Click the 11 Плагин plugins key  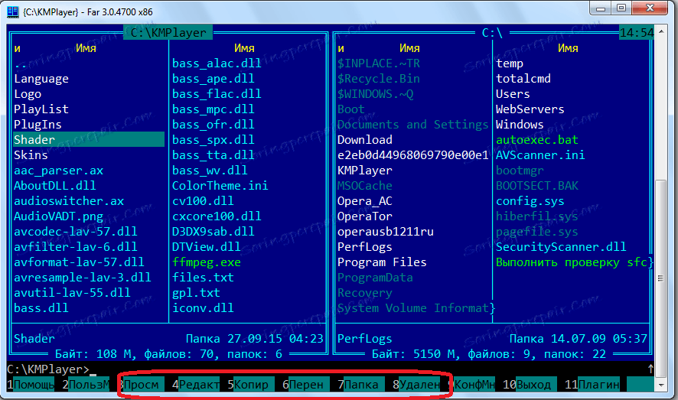592,385
